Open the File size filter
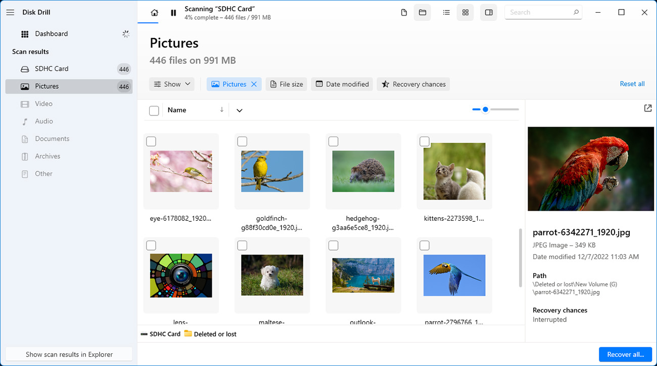 pos(287,84)
